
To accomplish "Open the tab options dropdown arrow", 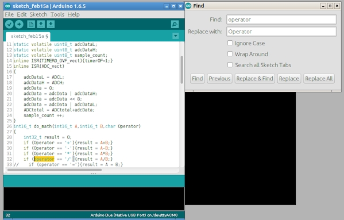I will (176, 36).
